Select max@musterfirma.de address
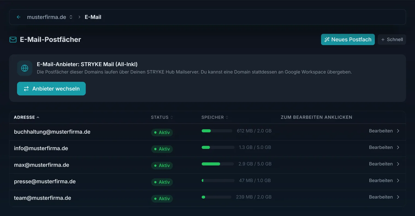 (41, 165)
